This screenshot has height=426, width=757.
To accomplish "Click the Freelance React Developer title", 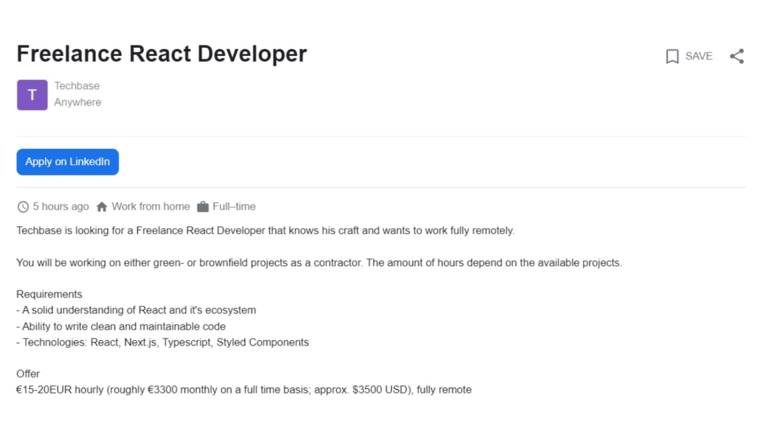I will point(162,54).
